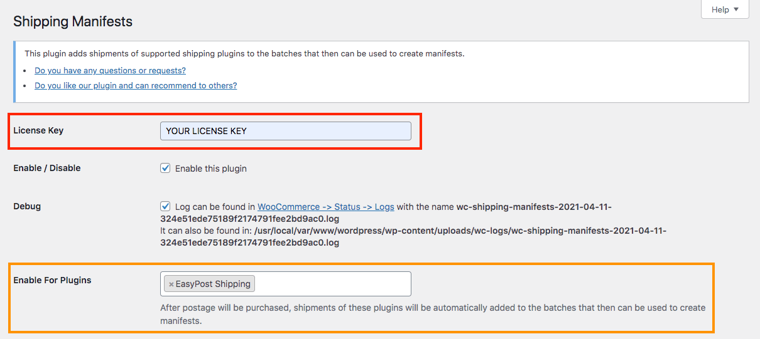Click the 'Enable this plugin' label text

[x=210, y=169]
